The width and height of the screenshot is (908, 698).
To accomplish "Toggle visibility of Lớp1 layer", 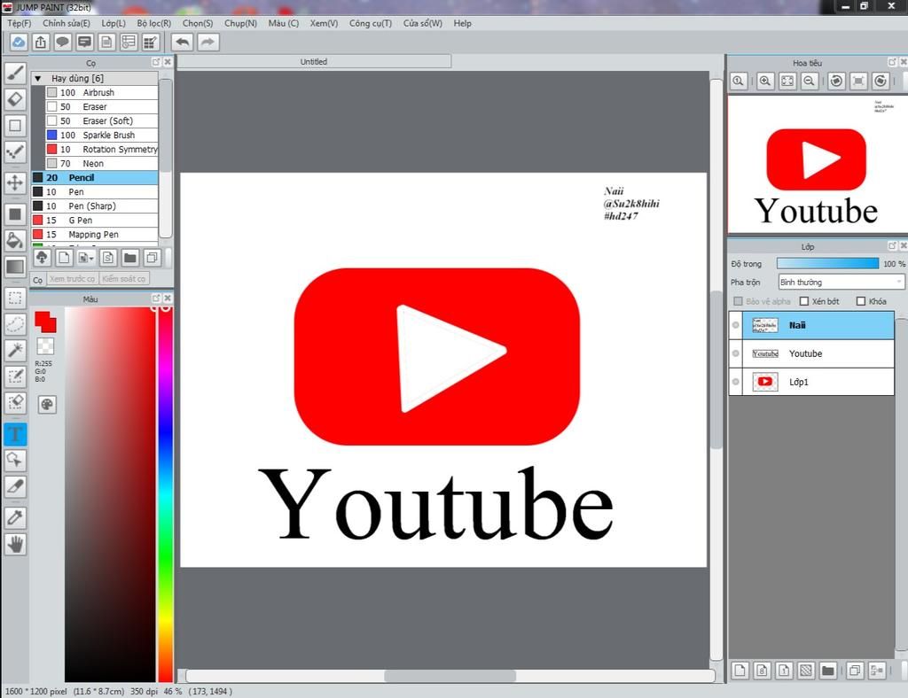I will pyautogui.click(x=735, y=382).
